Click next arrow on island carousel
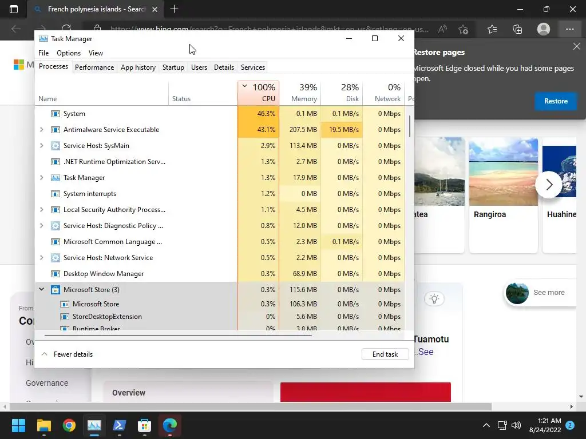 [x=549, y=185]
